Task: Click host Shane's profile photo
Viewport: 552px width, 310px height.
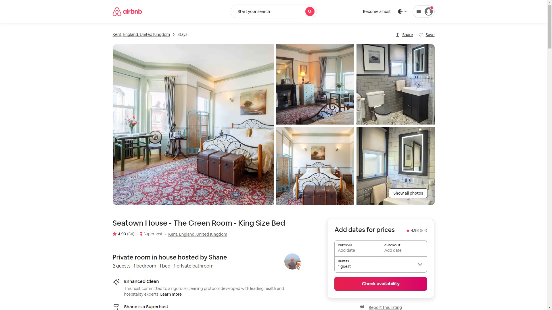Action: 292,261
